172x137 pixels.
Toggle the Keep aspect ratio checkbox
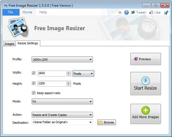point(34,93)
